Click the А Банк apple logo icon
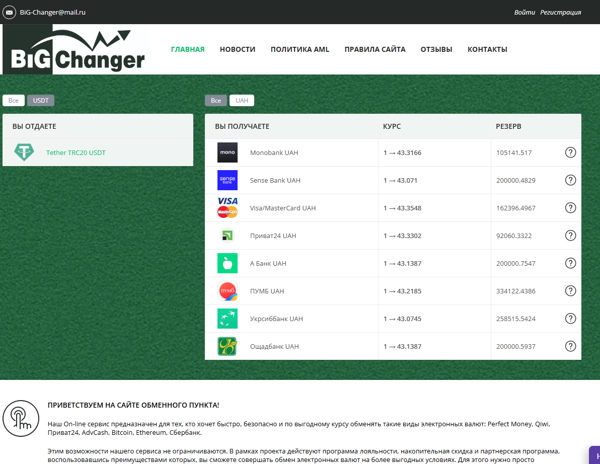Screen dimensions: 600x464 click(228, 263)
